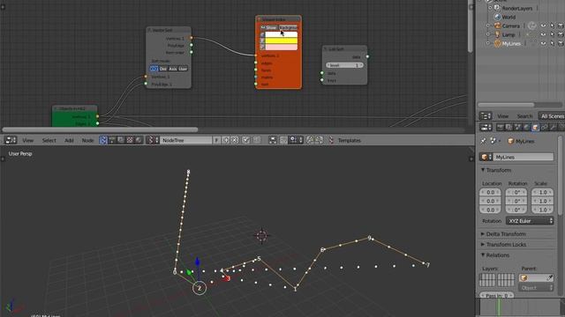Image resolution: width=565 pixels, height=317 pixels.
Task: Click the node editor horizontal scrollbar
Action: 100,129
